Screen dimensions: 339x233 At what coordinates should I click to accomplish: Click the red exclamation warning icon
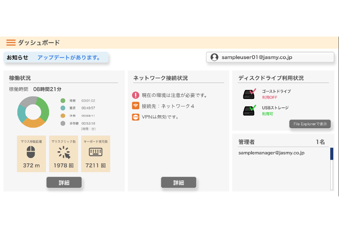point(135,95)
